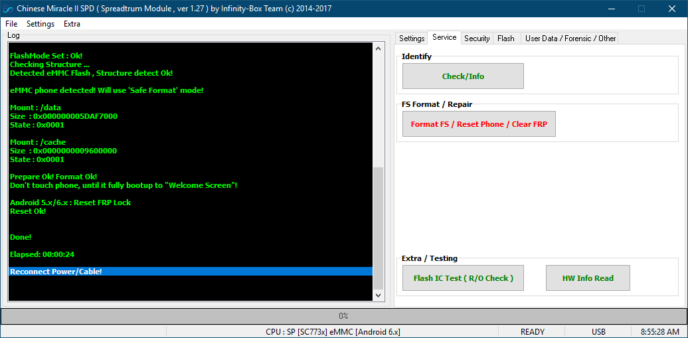
Task: Open User Data / Forensic / Other tab
Action: [x=570, y=39]
